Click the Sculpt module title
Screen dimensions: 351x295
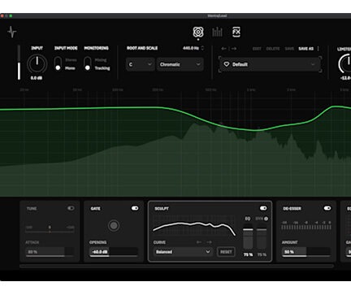point(162,209)
